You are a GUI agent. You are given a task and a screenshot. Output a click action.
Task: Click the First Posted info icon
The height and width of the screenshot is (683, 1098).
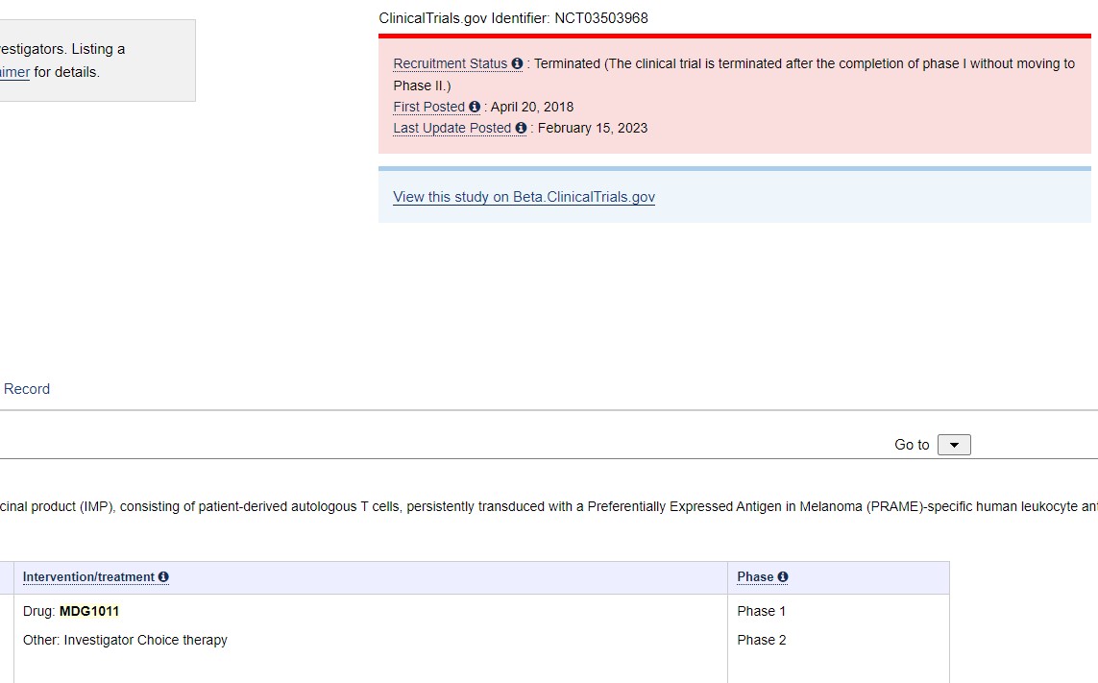tap(473, 107)
